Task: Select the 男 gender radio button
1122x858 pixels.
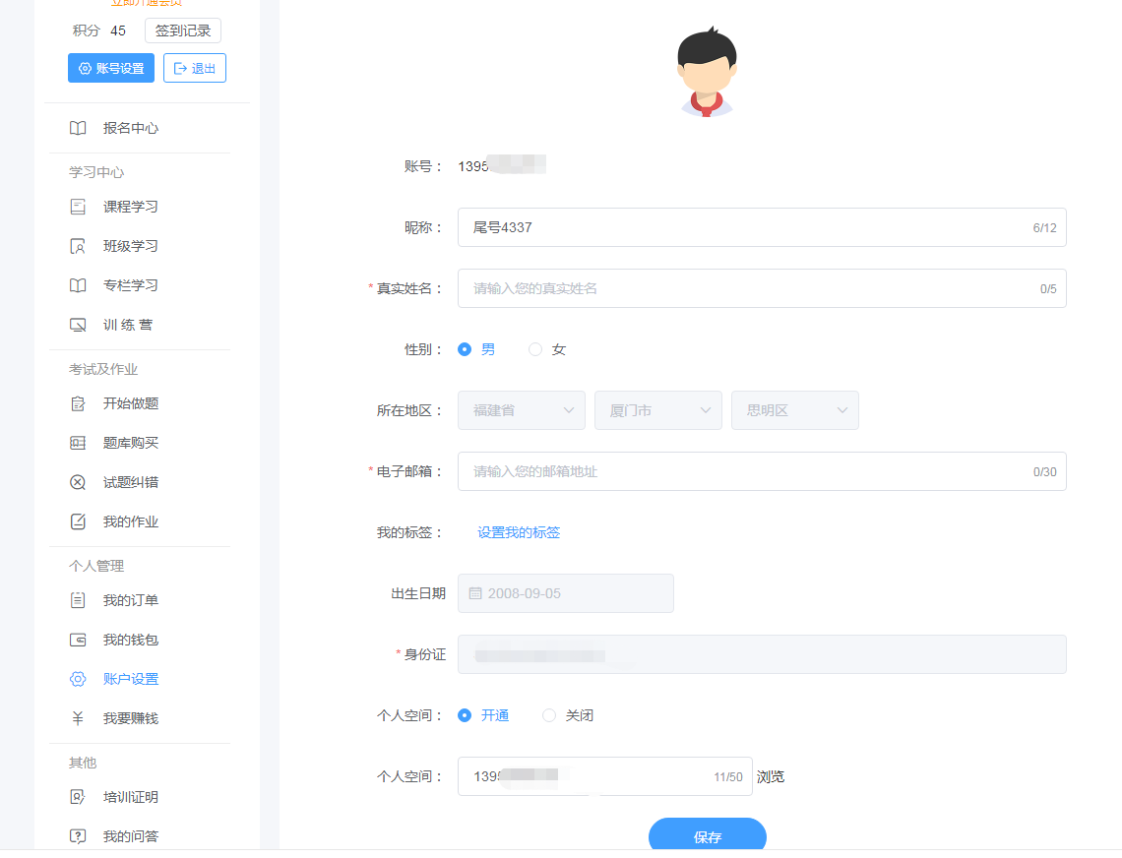Action: coord(466,349)
